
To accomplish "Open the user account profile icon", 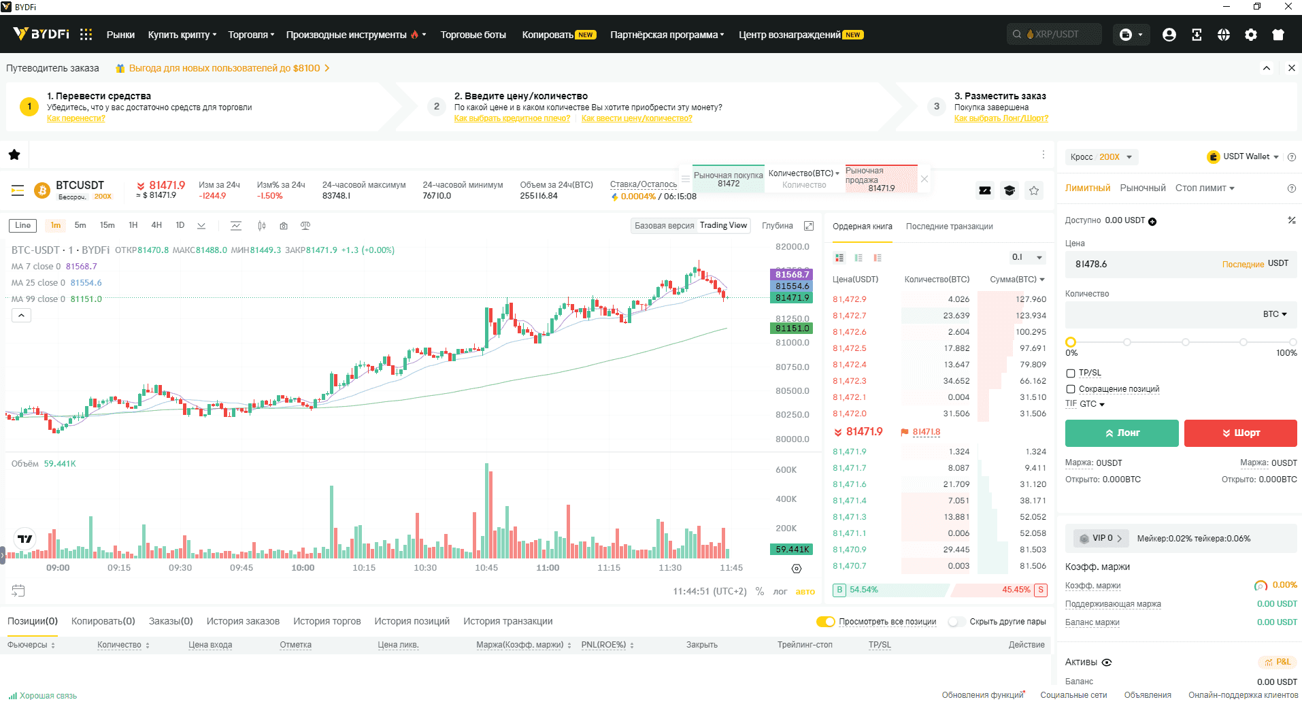I will pos(1169,34).
